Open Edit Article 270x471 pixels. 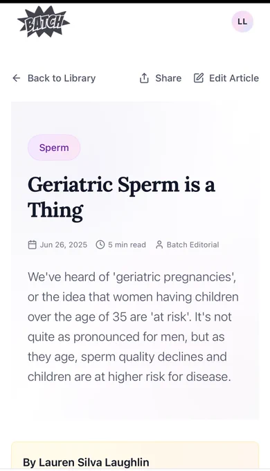[x=234, y=78]
